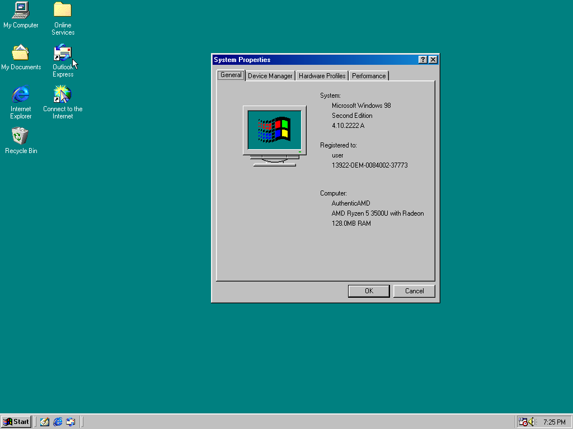Click the '128.0MB RAM' text

coord(351,223)
